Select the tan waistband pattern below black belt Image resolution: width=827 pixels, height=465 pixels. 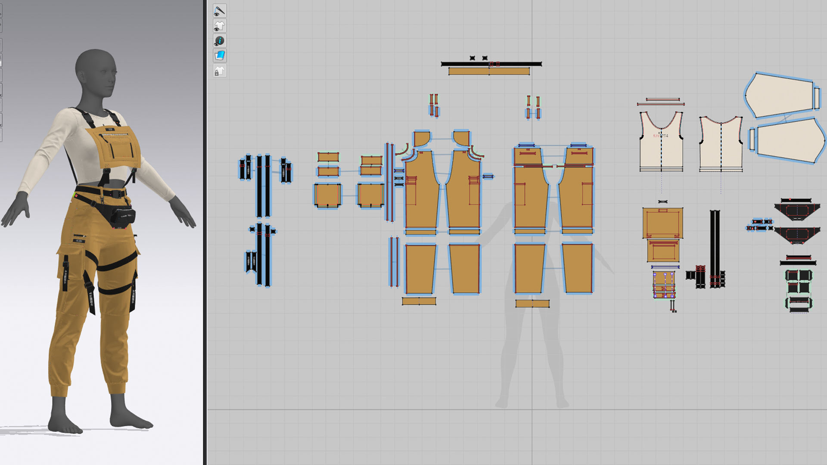pos(489,71)
